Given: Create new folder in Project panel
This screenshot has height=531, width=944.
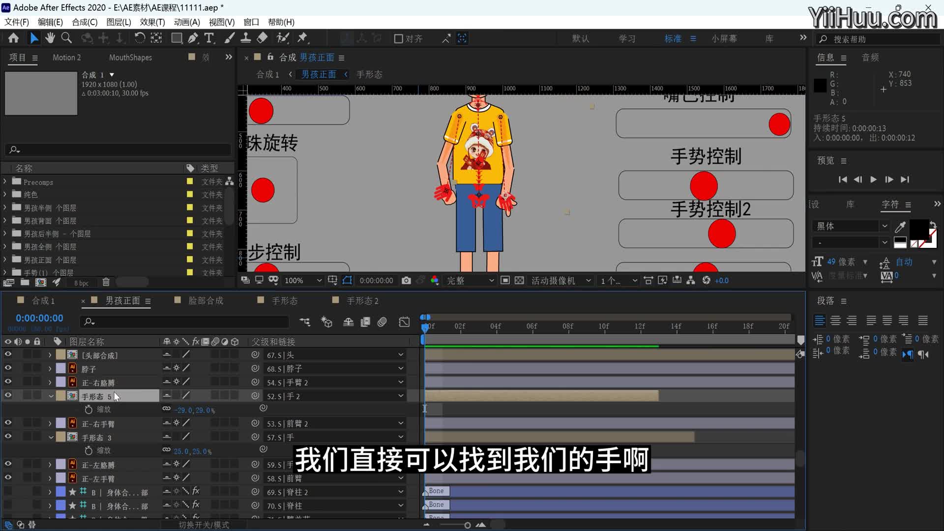Looking at the screenshot, I should click(25, 282).
